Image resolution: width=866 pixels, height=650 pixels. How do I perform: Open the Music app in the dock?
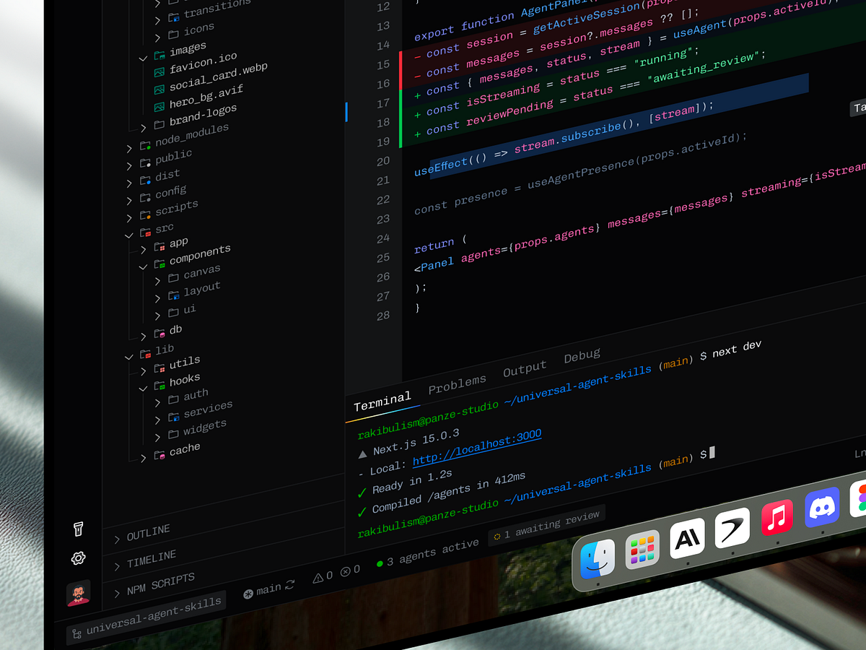click(777, 517)
